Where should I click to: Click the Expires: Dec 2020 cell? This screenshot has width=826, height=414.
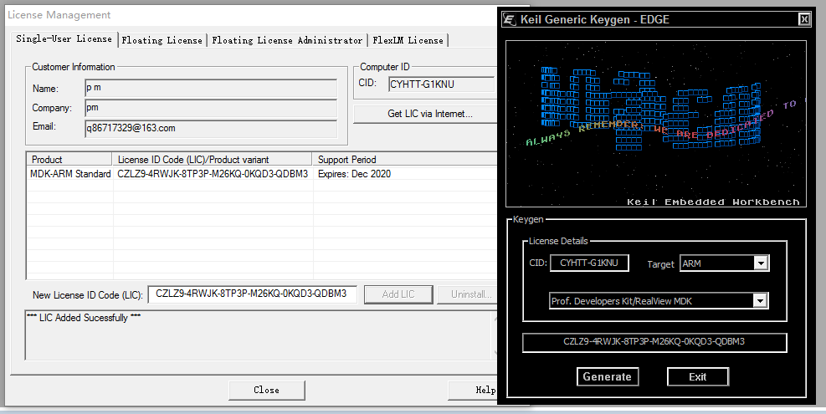pos(355,174)
